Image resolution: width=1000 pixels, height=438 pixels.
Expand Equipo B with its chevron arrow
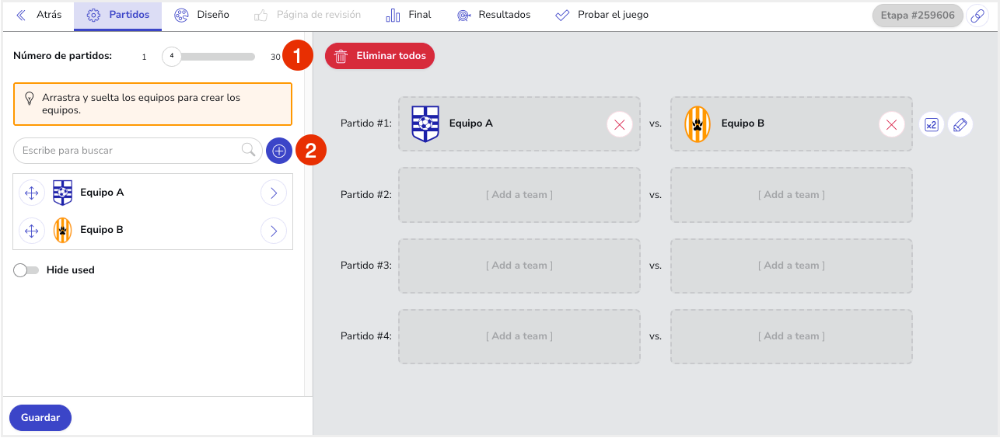(274, 230)
